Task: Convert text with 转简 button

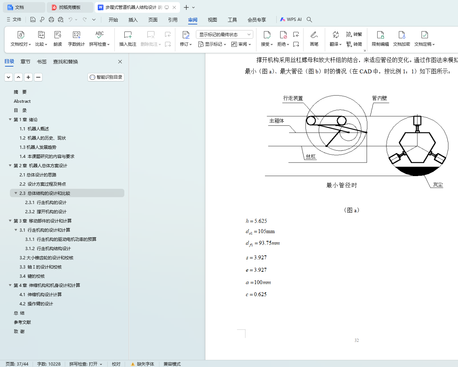Action: 354,44
